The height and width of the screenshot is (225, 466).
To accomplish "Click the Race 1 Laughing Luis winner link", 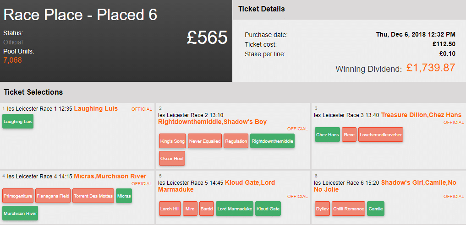I will point(96,109).
